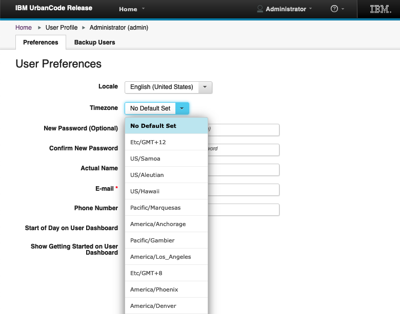The height and width of the screenshot is (314, 400).
Task: Choose US/Aleutian timezone
Action: tap(166, 175)
